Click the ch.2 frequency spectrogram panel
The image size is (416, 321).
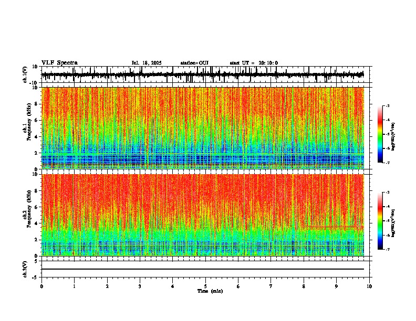tap(203, 215)
